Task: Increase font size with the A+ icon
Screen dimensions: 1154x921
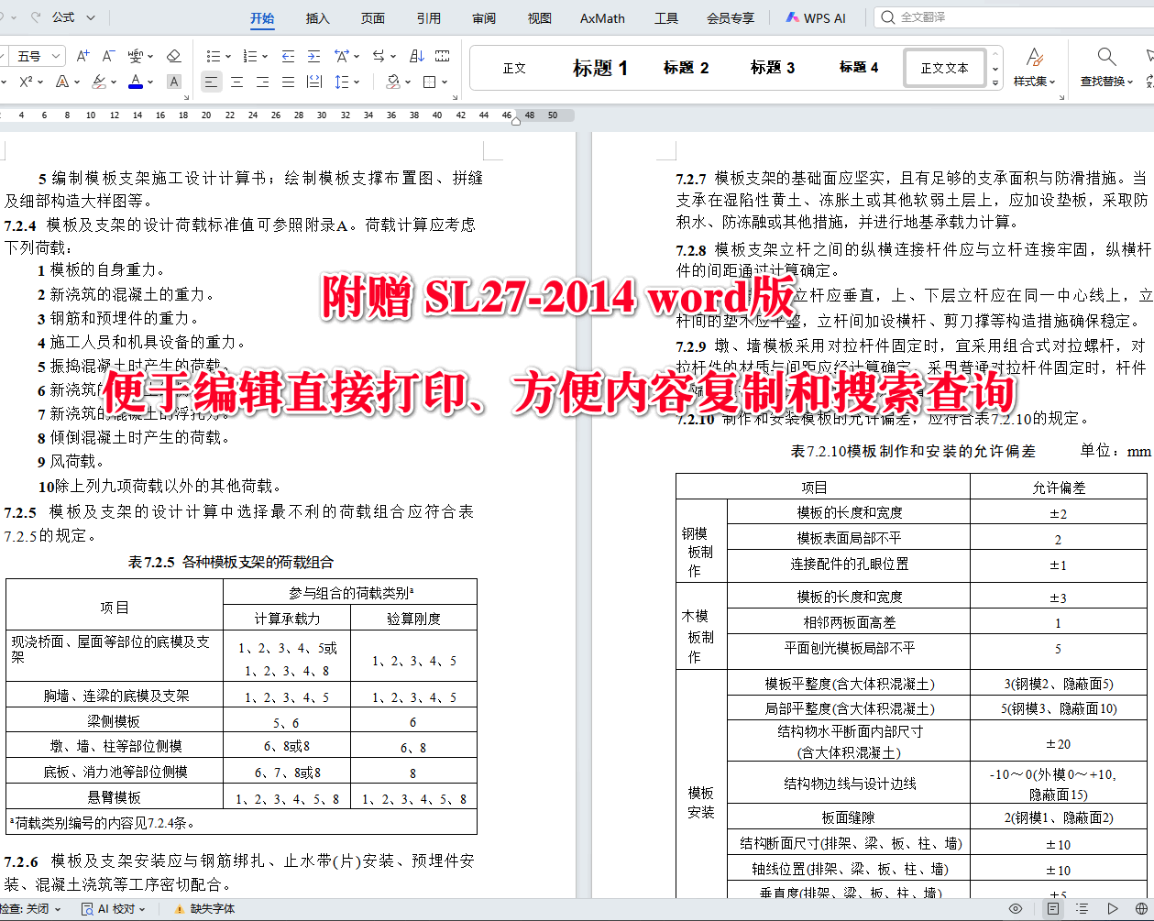Action: point(82,55)
